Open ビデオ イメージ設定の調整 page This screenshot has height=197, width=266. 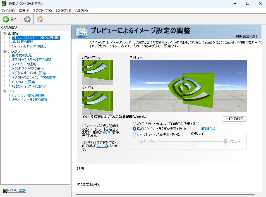coord(30,100)
